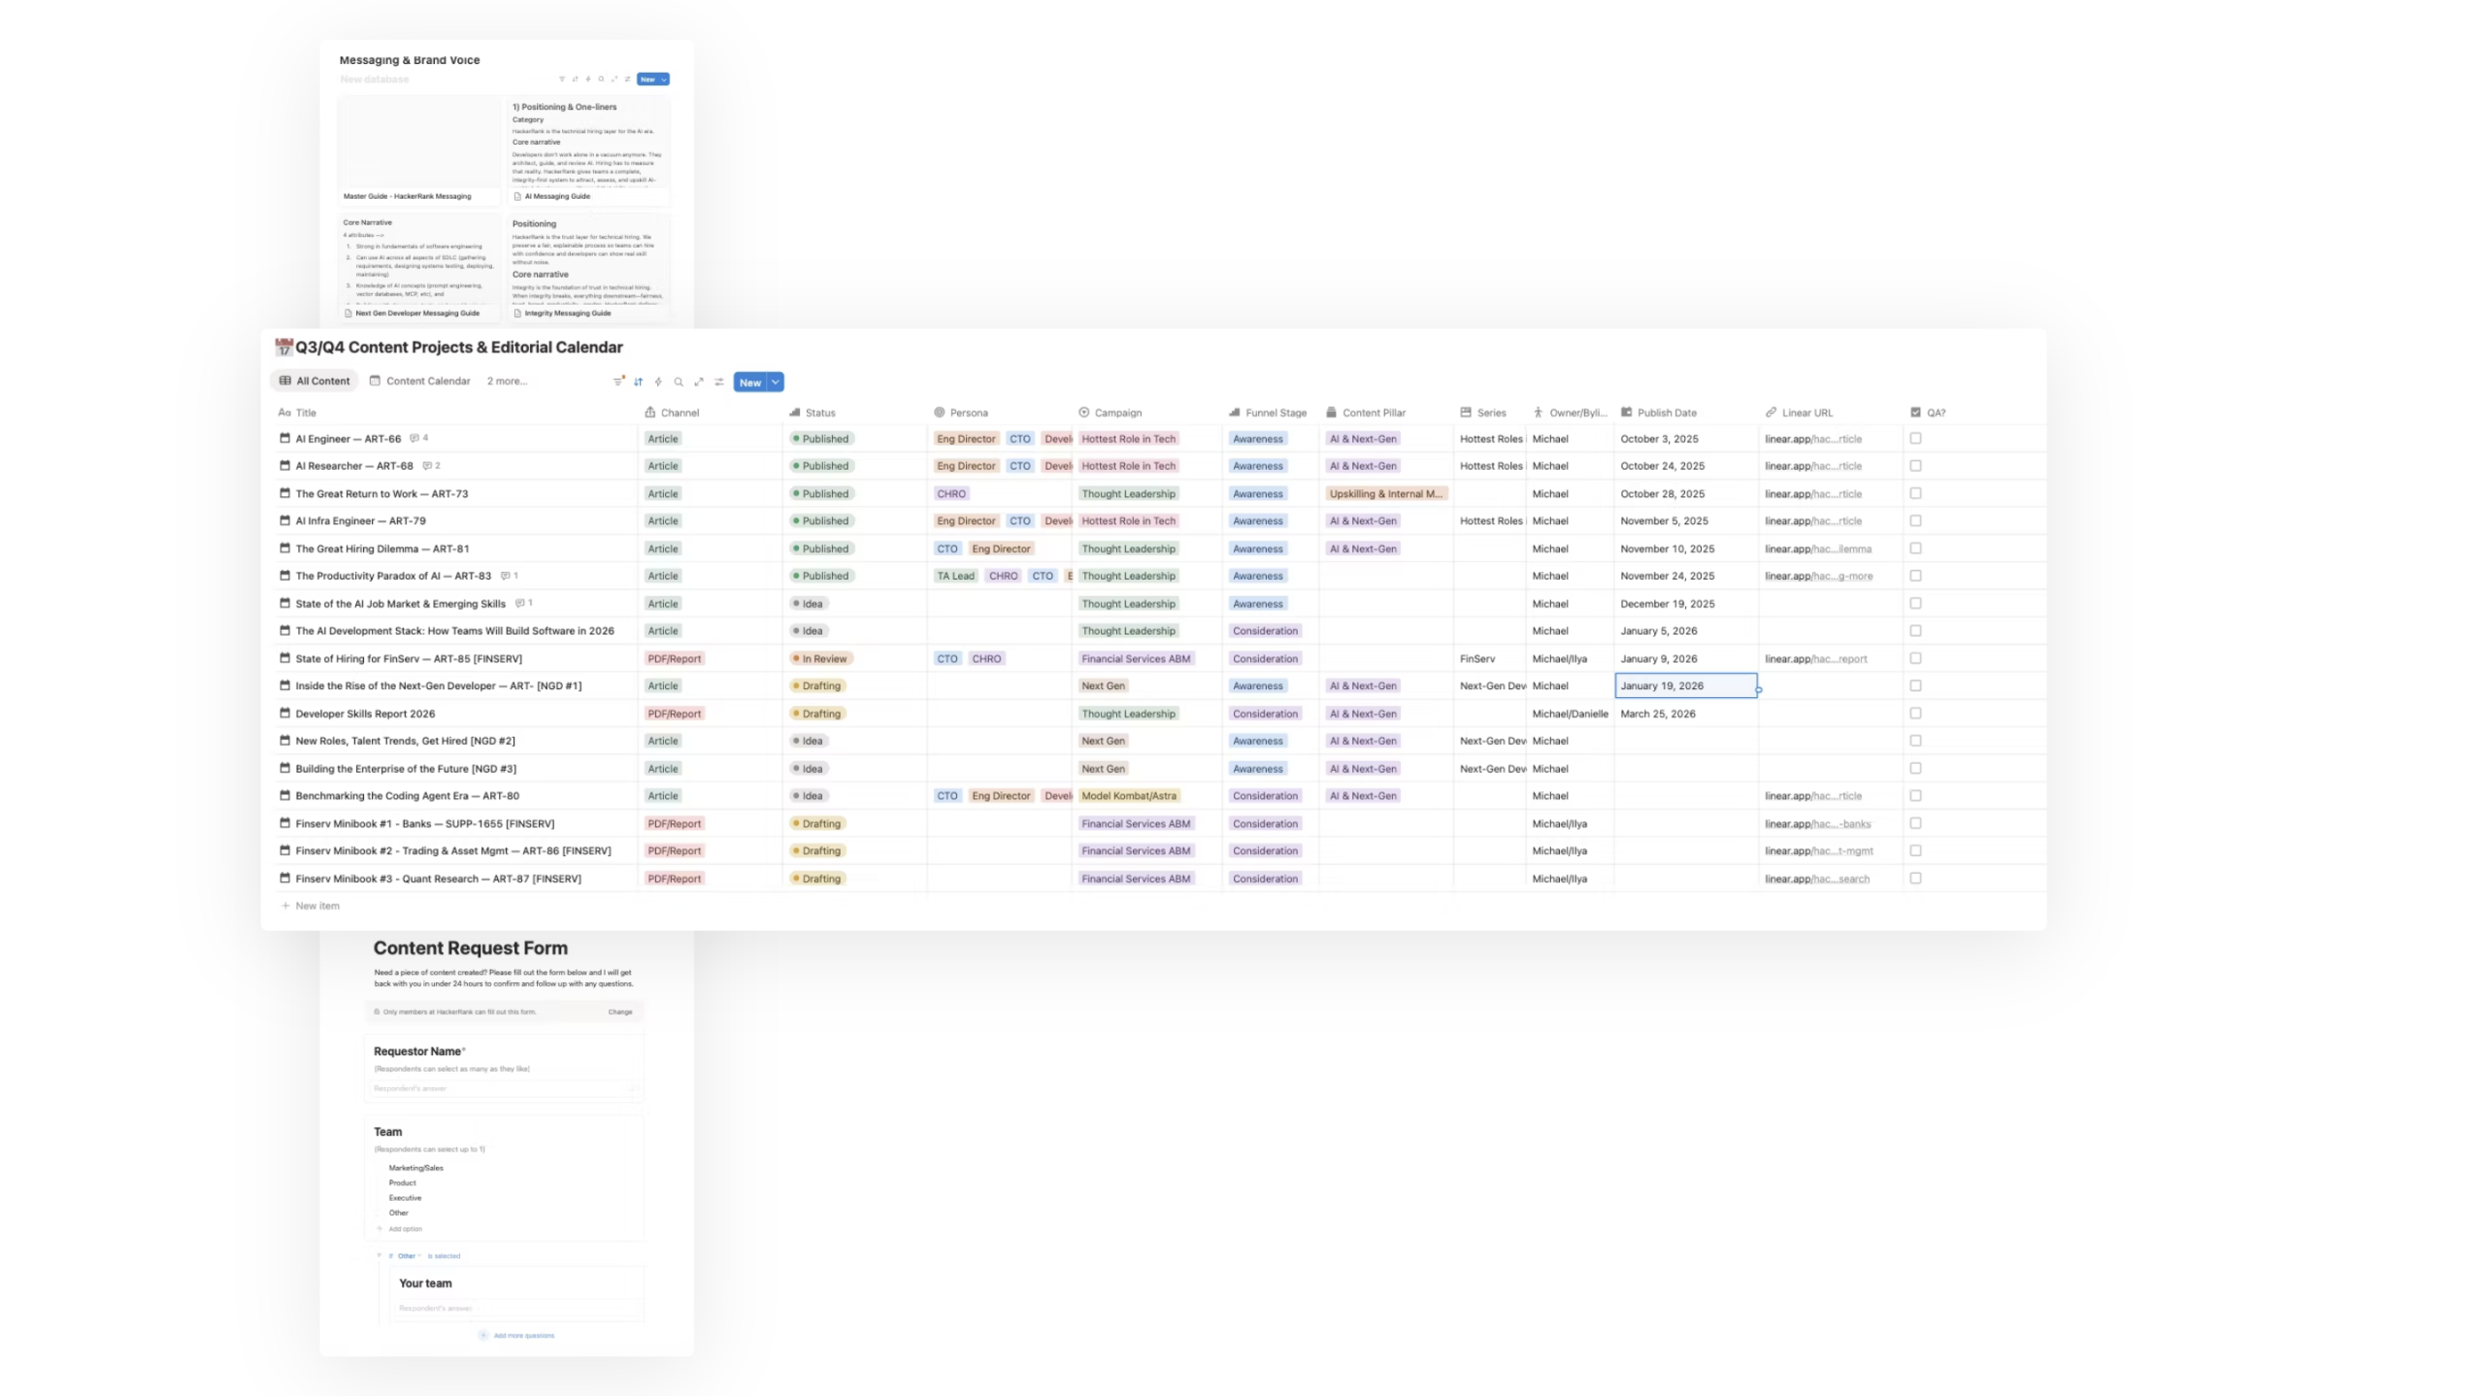Click the In Review status tag
The image size is (2485, 1396).
[x=823, y=658]
